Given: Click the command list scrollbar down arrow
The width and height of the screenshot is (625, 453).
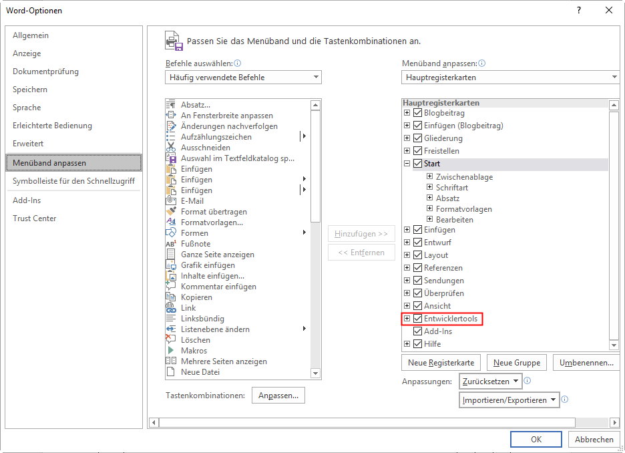Looking at the screenshot, I should click(315, 373).
